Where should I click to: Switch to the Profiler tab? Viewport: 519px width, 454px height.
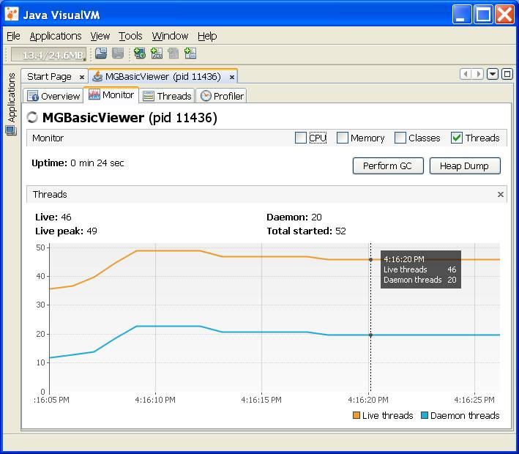point(222,96)
